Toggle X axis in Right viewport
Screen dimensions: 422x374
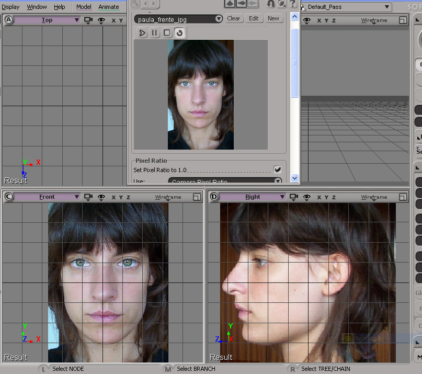(319, 197)
